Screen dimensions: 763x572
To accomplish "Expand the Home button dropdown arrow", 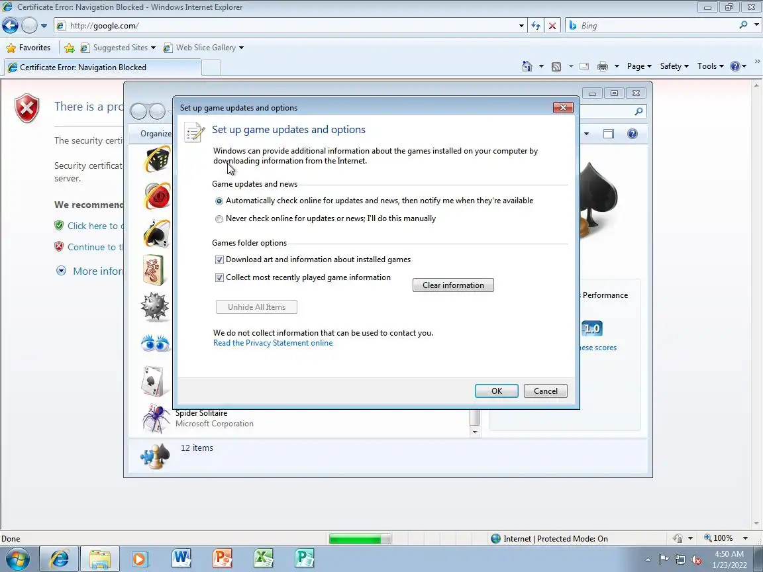I will (x=540, y=66).
